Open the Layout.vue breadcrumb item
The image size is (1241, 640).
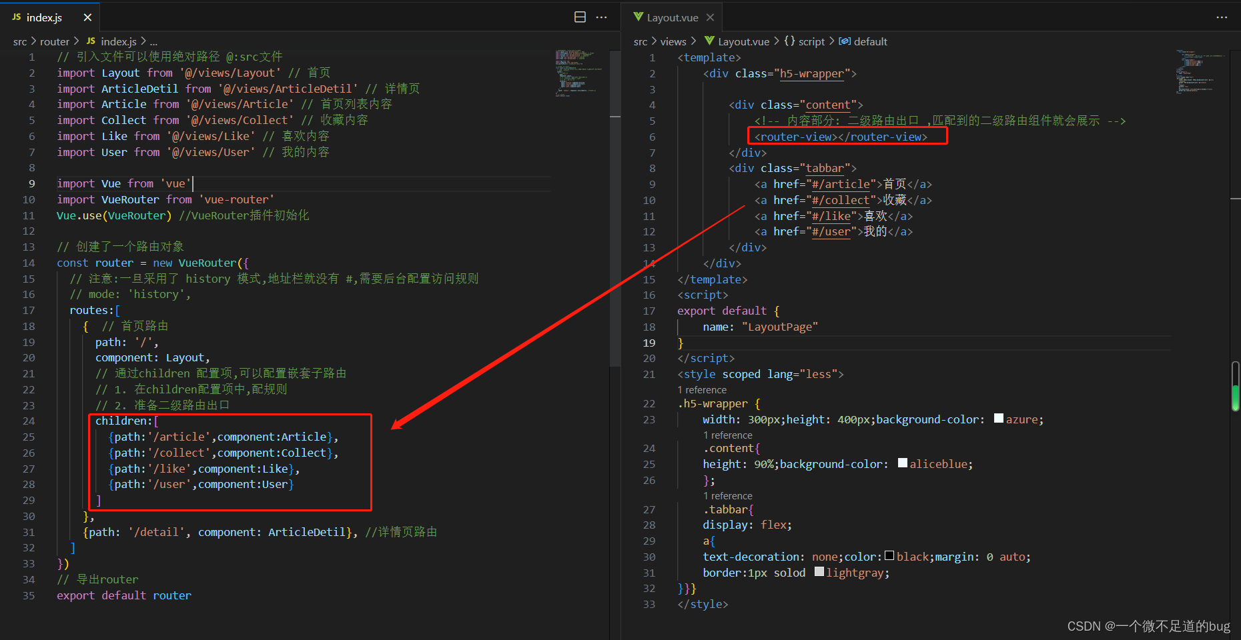coord(737,41)
